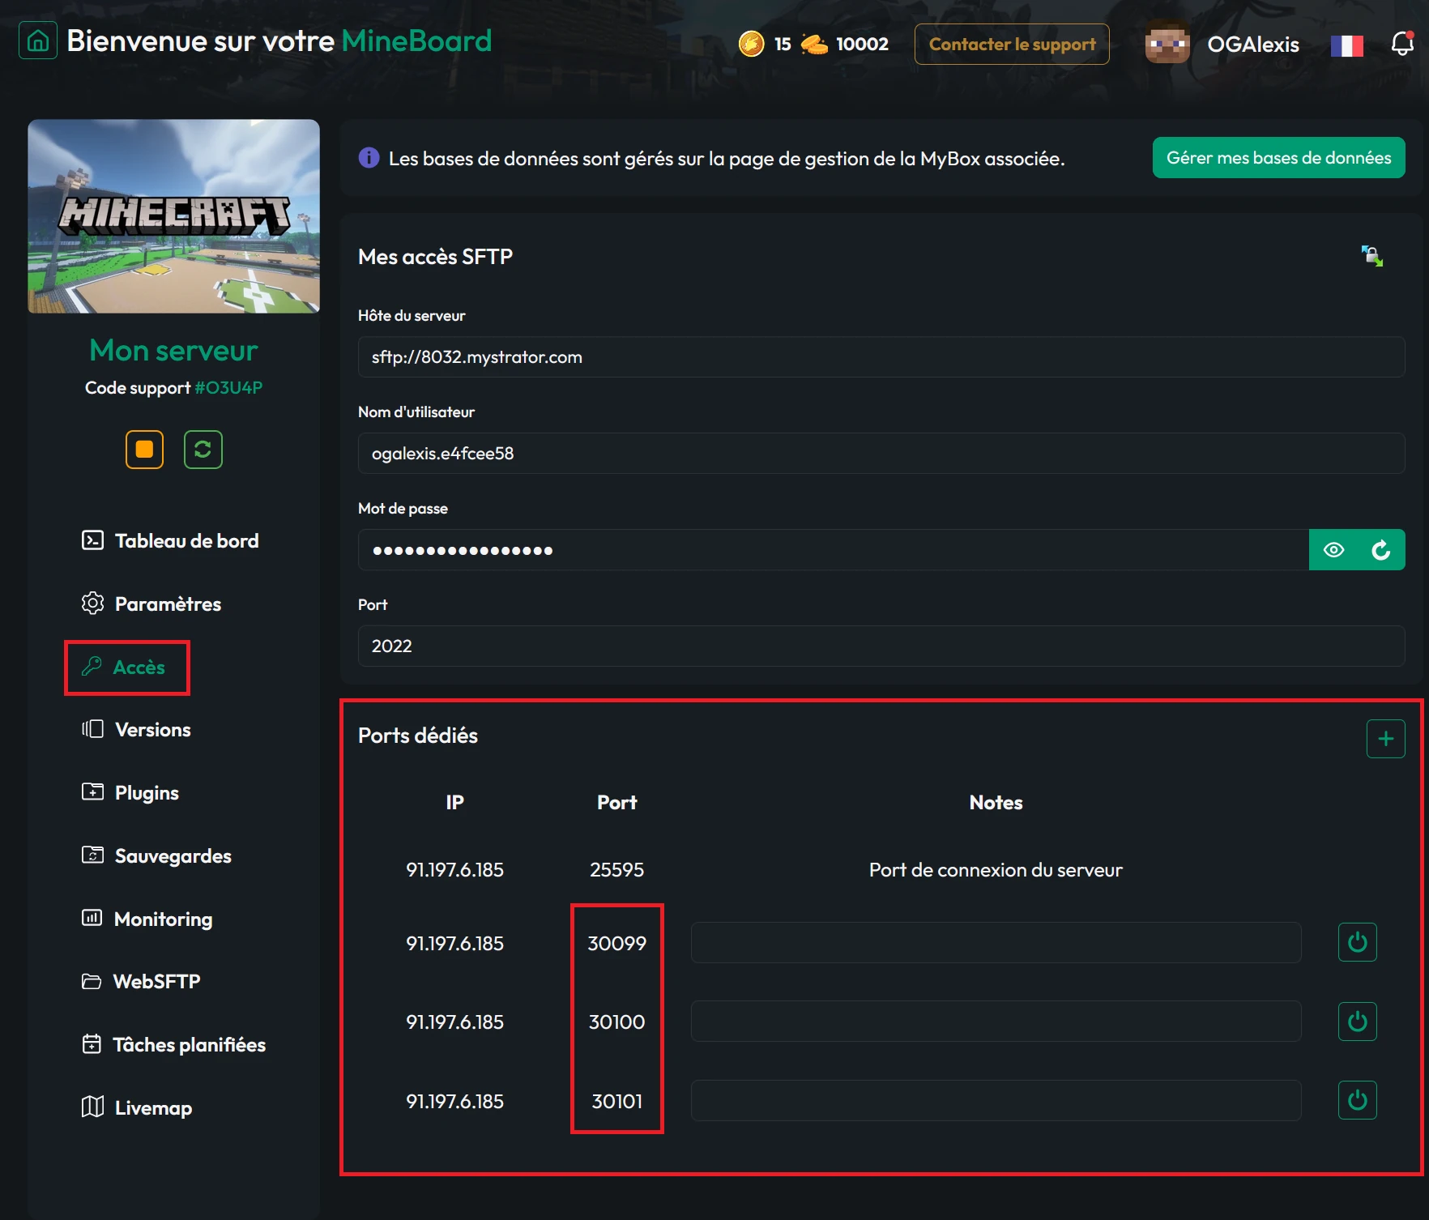1429x1220 pixels.
Task: Show the SFTP password with eye icon
Action: point(1333,550)
